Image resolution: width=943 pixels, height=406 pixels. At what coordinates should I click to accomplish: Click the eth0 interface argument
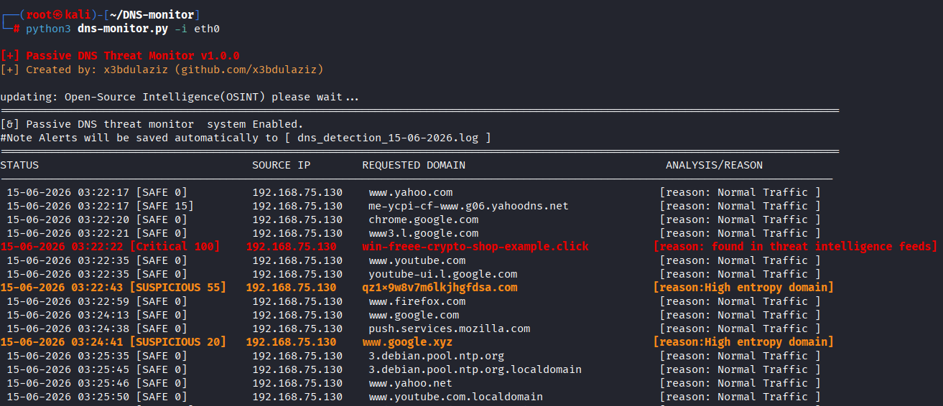coord(207,29)
